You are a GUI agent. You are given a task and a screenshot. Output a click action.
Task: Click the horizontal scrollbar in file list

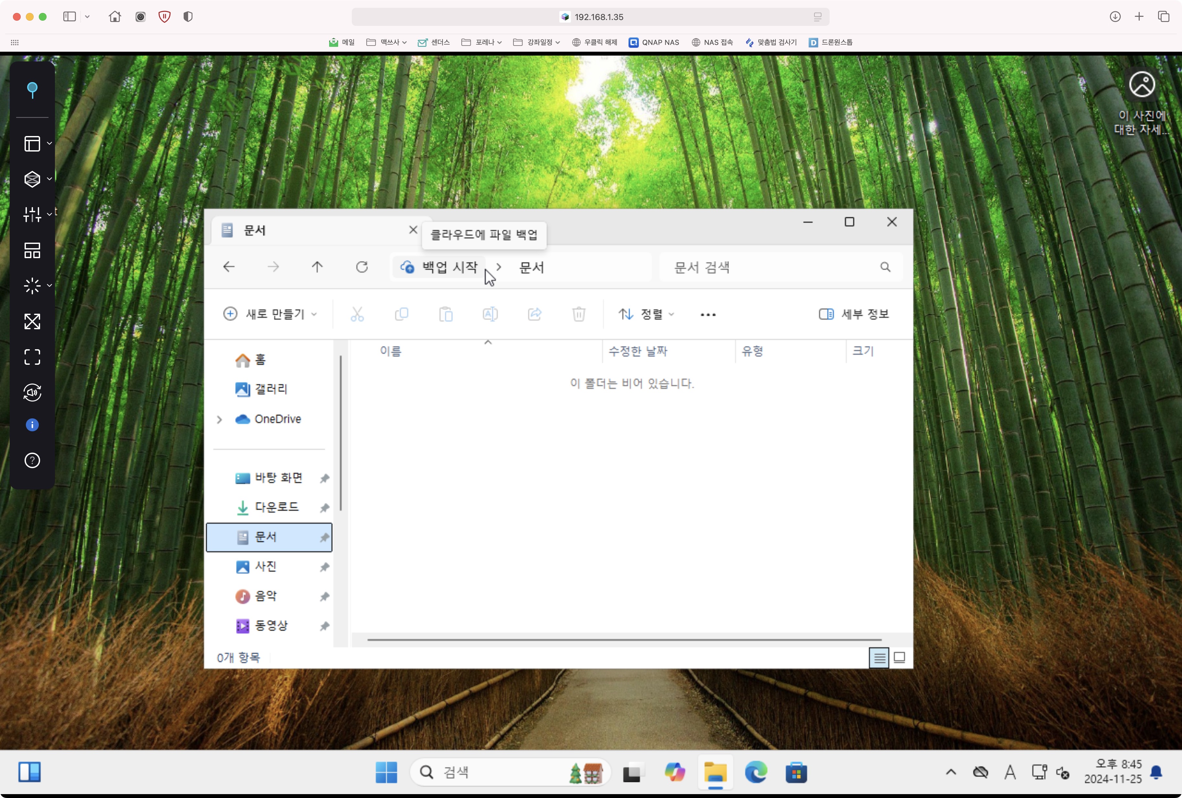624,640
